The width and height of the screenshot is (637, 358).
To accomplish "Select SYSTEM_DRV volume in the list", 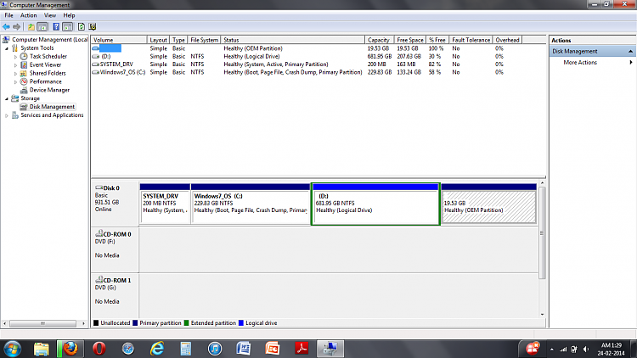I will (x=116, y=64).
